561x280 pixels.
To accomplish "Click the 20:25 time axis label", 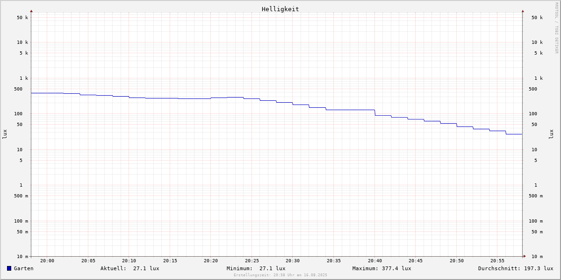I will coord(252,261).
